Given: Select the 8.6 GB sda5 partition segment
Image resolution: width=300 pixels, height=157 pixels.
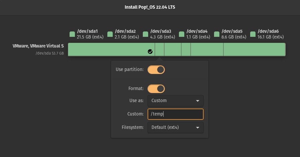Looking at the screenshot, I should click(207, 50).
